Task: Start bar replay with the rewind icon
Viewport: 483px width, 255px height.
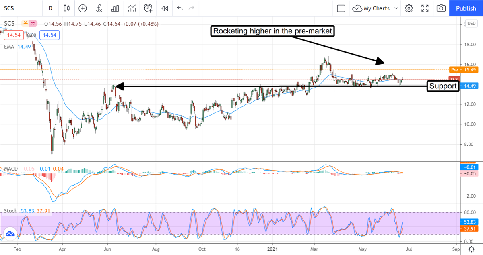Action: point(164,8)
